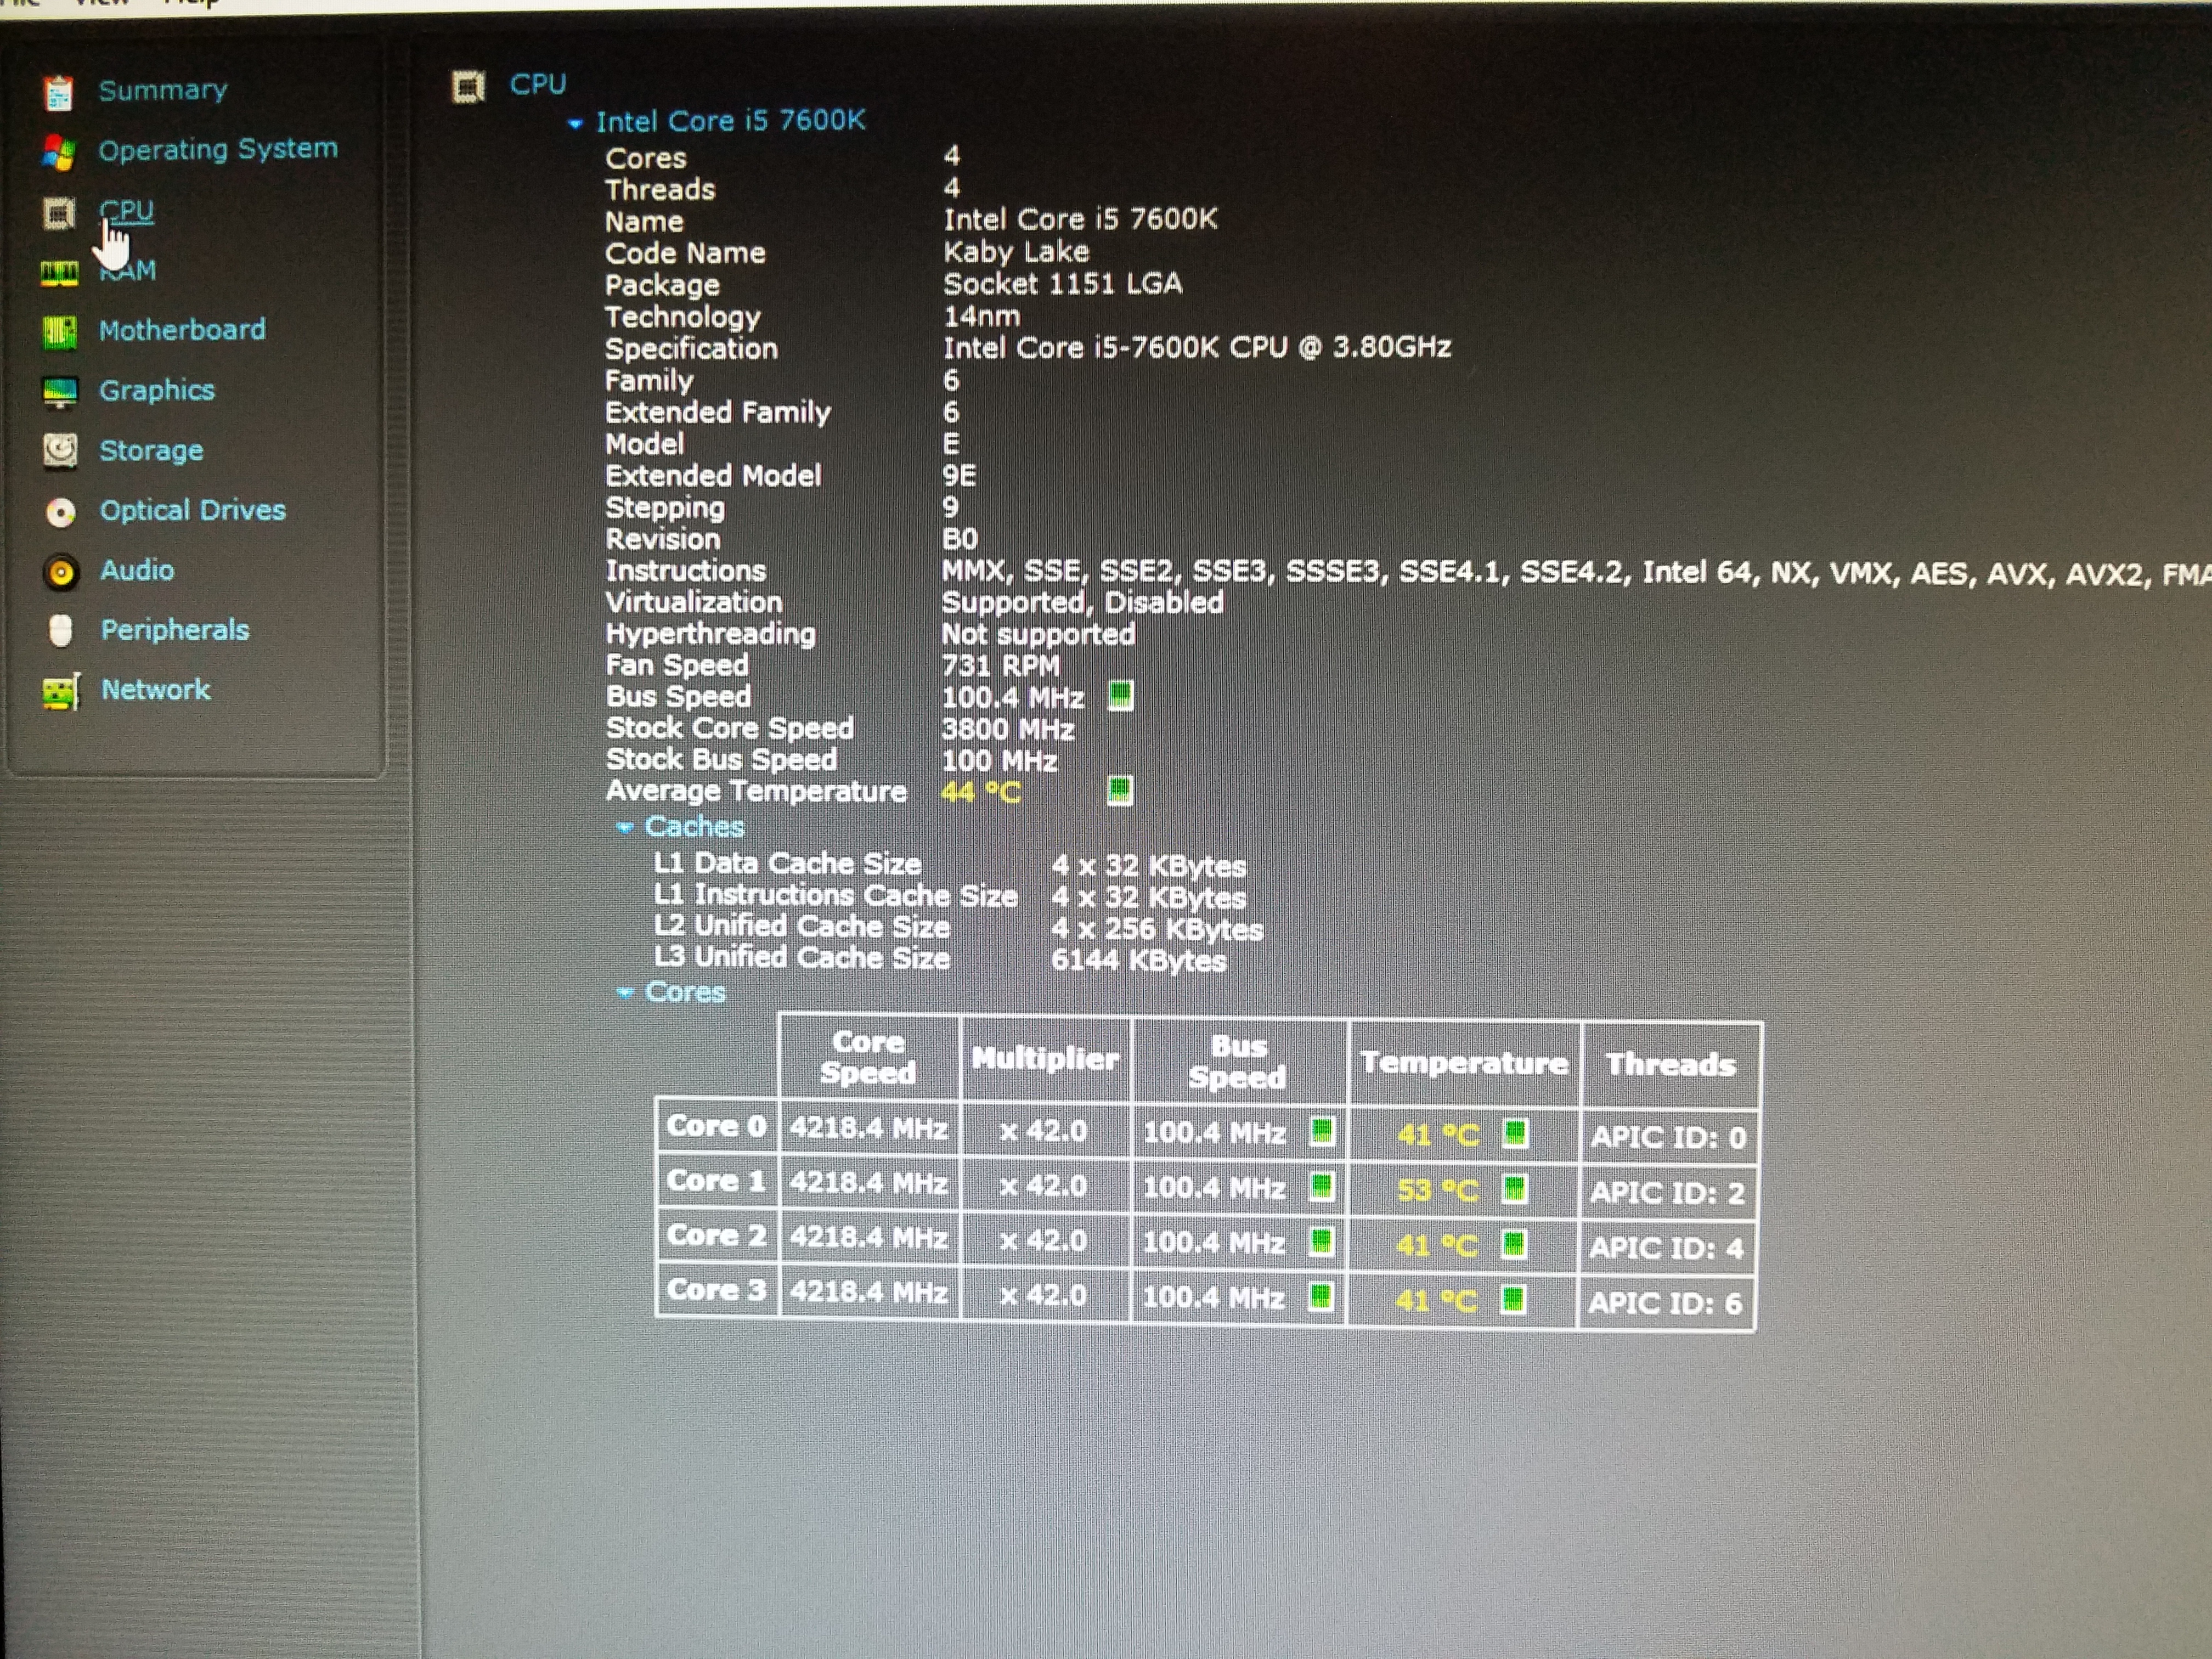Open the Motherboard section
Image resolution: width=2212 pixels, height=1659 pixels.
click(183, 330)
